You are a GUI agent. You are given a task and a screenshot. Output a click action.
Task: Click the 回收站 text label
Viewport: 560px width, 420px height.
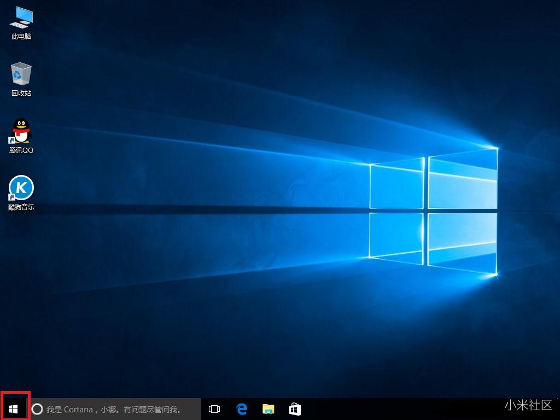21,94
